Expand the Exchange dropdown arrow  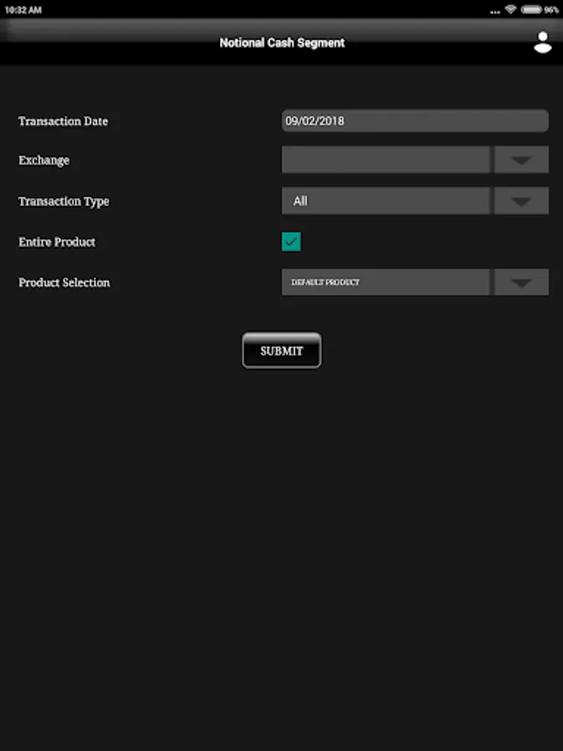click(521, 160)
